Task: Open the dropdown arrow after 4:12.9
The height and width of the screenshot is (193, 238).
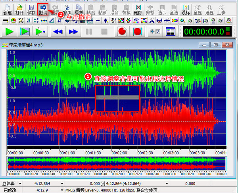Action: tap(62, 190)
